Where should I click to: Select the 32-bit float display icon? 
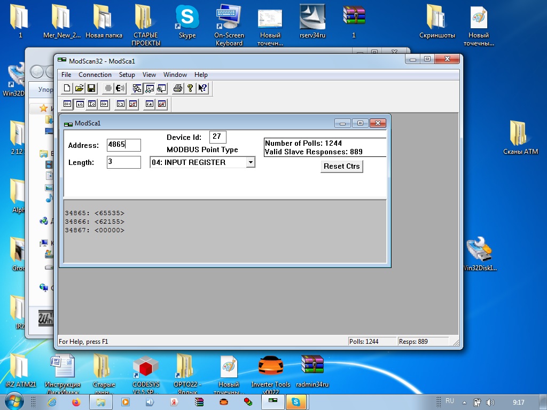point(121,104)
